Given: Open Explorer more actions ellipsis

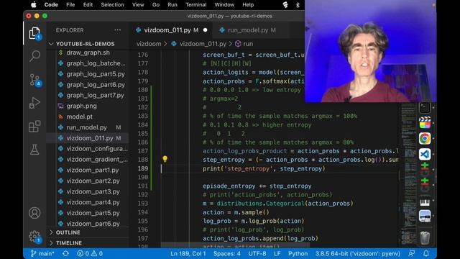Looking at the screenshot, I should click(118, 30).
